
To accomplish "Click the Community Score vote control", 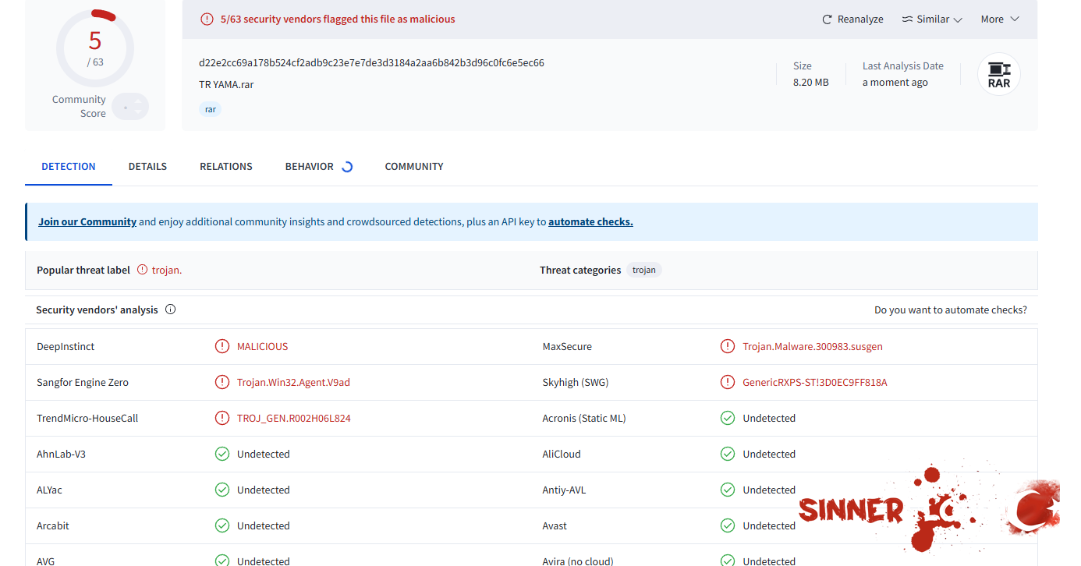I will (129, 107).
